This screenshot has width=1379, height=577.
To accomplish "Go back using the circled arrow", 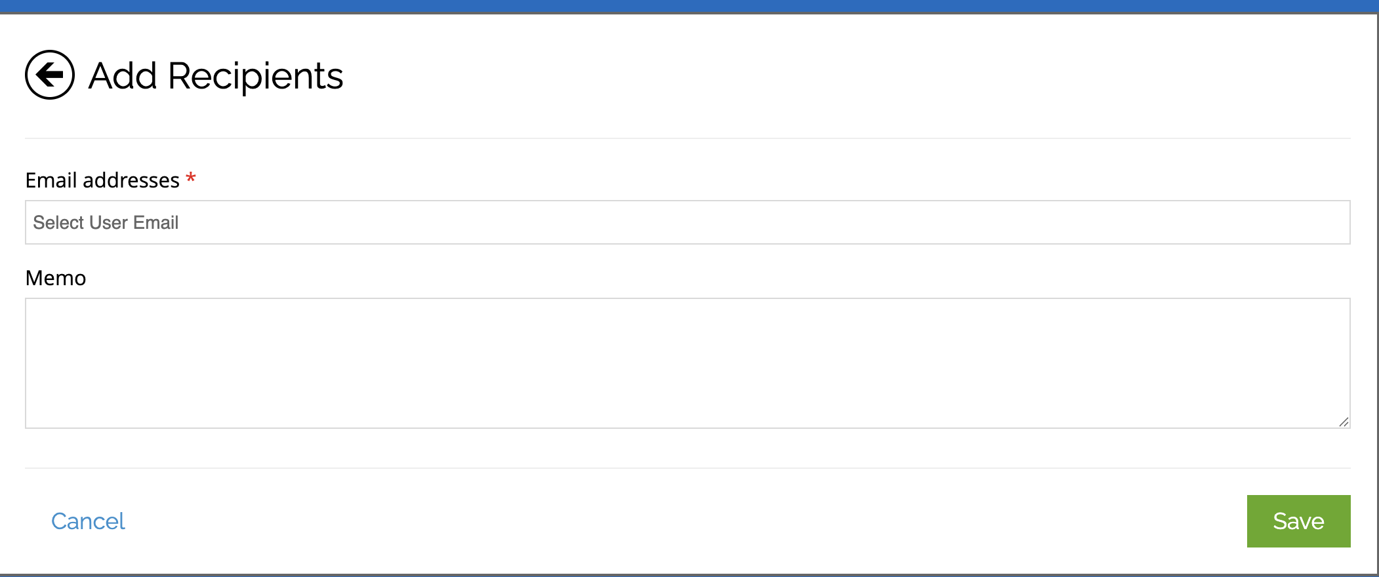I will [50, 75].
